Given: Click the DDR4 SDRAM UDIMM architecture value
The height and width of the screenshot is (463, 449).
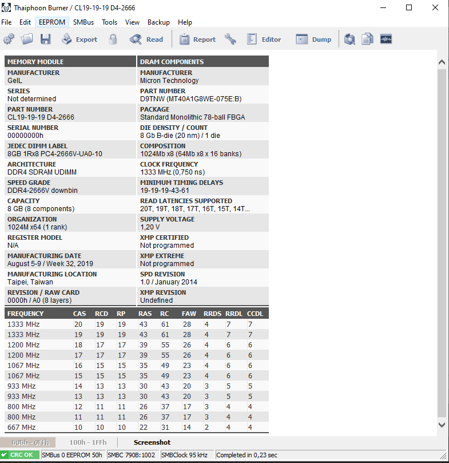Looking at the screenshot, I should pyautogui.click(x=42, y=172).
